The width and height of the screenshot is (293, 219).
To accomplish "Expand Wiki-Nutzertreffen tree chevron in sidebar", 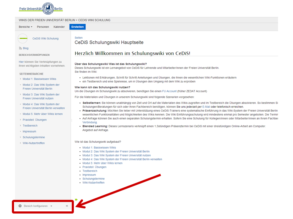I will click(x=20, y=143).
